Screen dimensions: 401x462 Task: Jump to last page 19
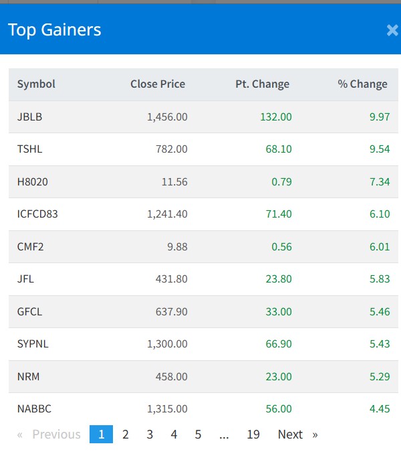pos(253,435)
